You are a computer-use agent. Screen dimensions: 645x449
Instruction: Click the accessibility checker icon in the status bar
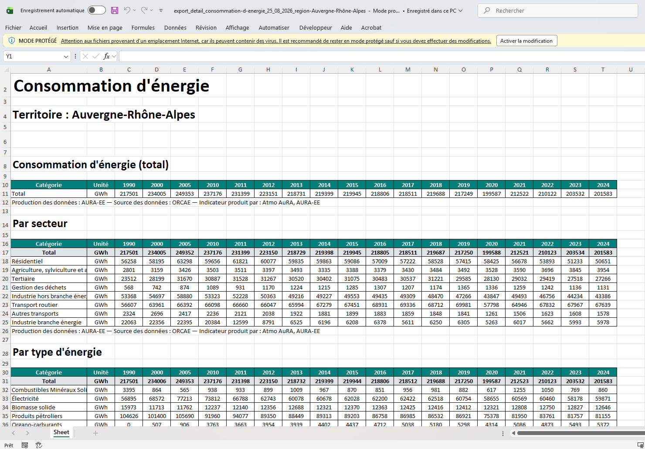point(39,445)
